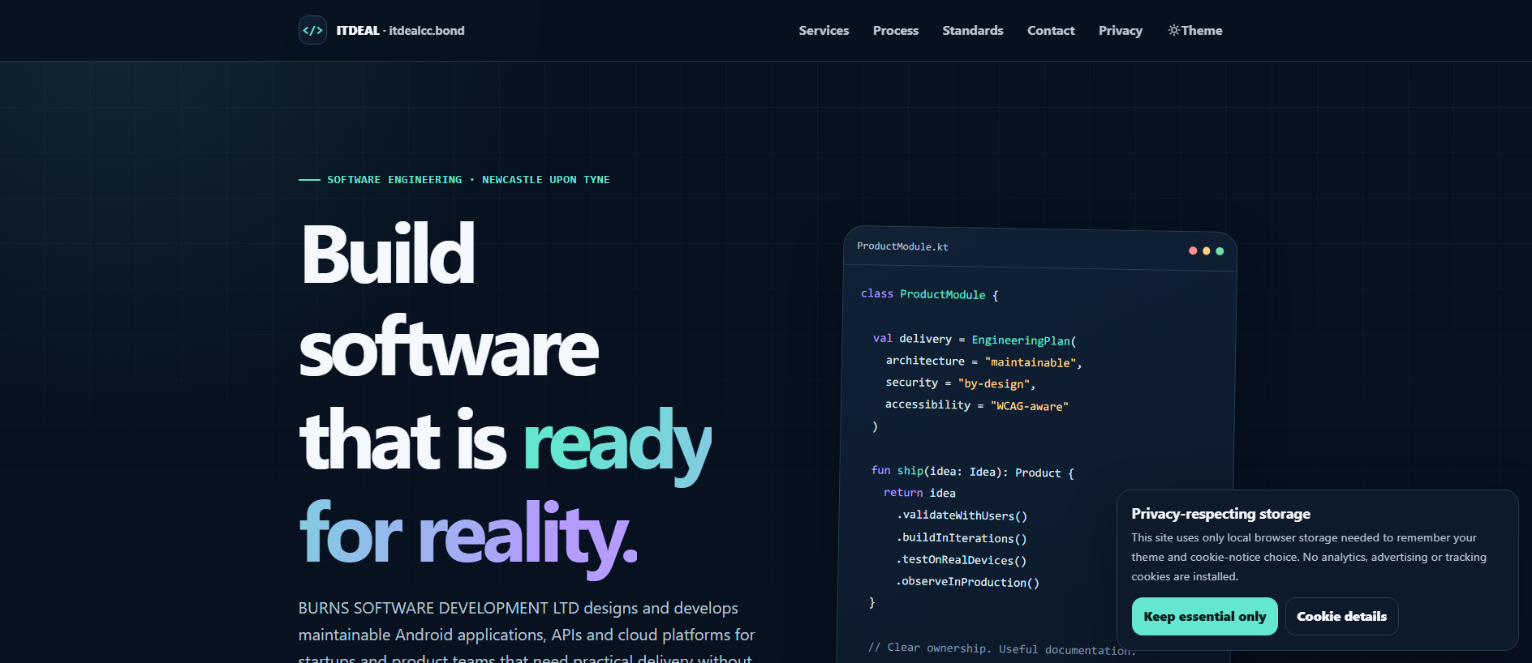Click the 'fun ship(idea: Idea): Product {' line

coord(972,472)
